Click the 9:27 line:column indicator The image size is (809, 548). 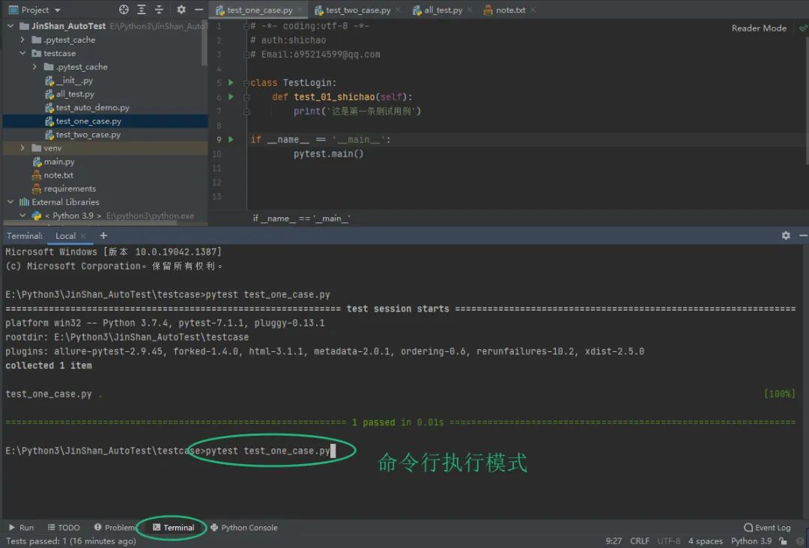[x=613, y=541]
